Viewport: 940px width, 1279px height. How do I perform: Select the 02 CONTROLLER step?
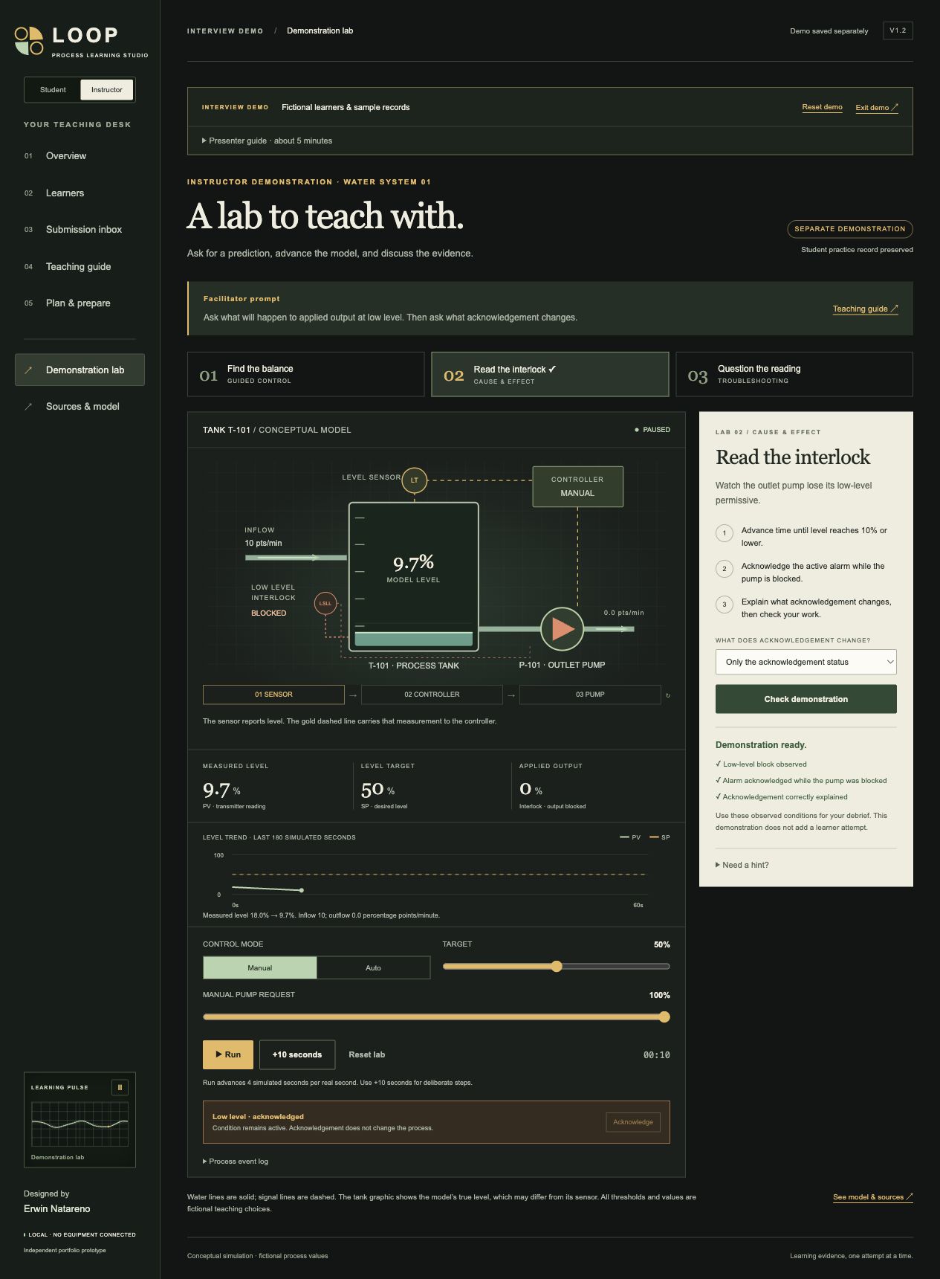click(432, 695)
